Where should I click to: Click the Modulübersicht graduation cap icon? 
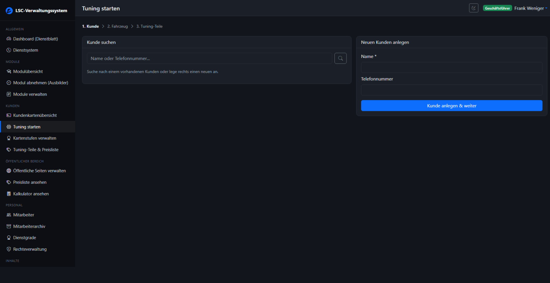click(9, 71)
